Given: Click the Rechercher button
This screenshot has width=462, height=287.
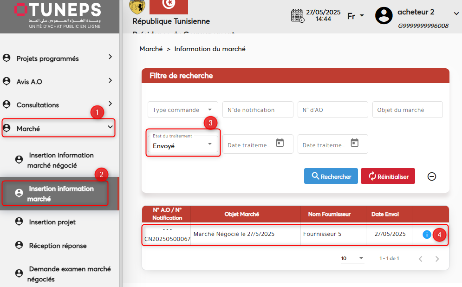Looking at the screenshot, I should pyautogui.click(x=331, y=176).
